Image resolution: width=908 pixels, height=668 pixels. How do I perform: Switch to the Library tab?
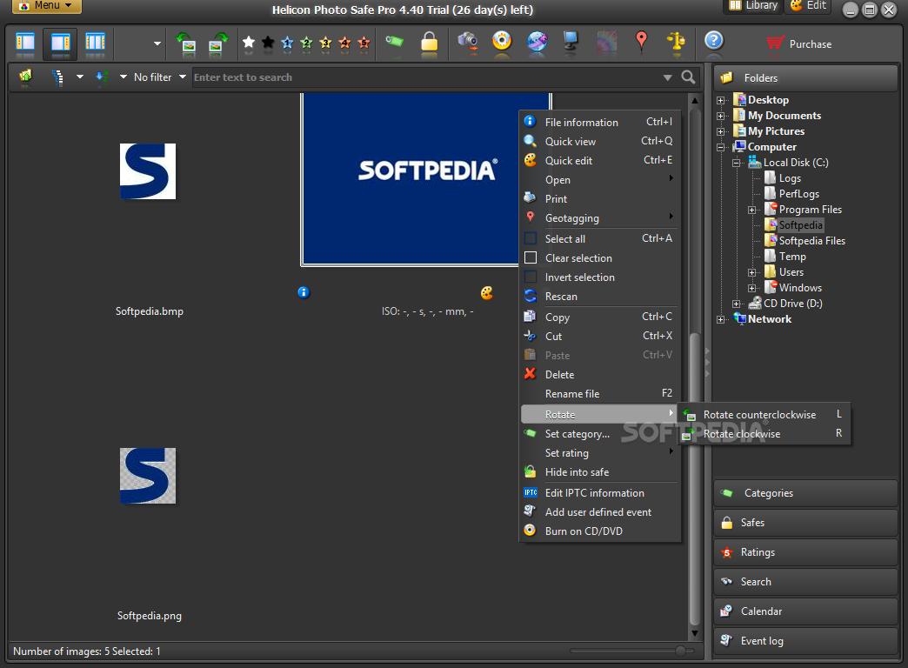[753, 6]
